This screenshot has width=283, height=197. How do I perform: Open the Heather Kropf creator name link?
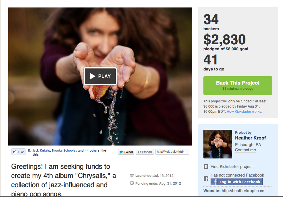(x=250, y=138)
